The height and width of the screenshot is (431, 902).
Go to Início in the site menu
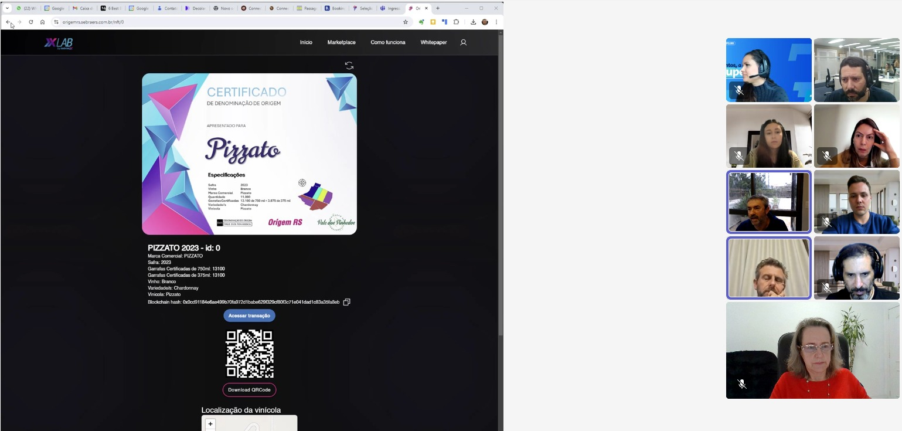(x=306, y=42)
